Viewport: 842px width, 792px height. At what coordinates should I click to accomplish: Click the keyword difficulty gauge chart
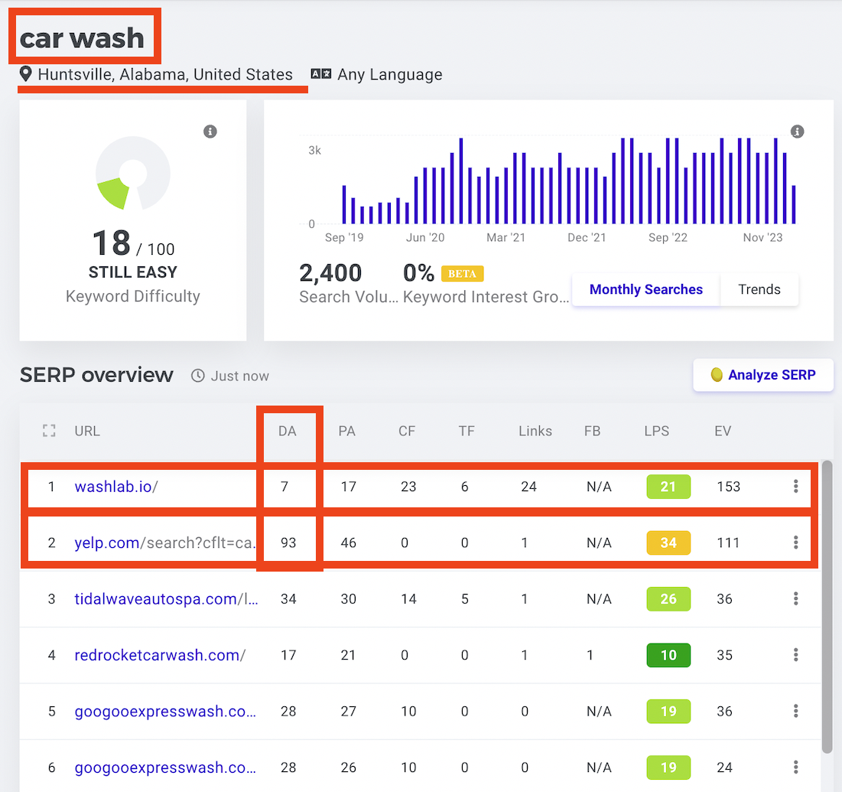pos(132,173)
